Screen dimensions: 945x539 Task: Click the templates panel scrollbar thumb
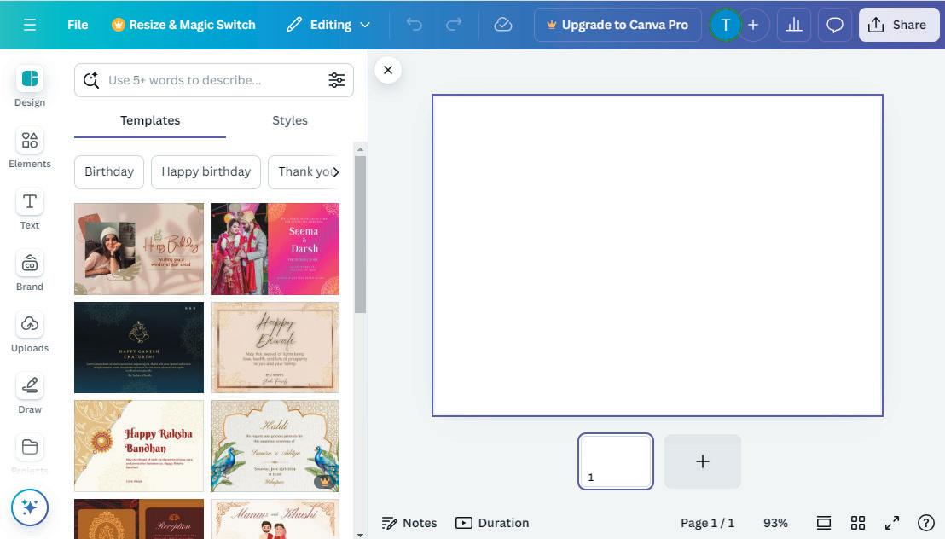pyautogui.click(x=361, y=235)
